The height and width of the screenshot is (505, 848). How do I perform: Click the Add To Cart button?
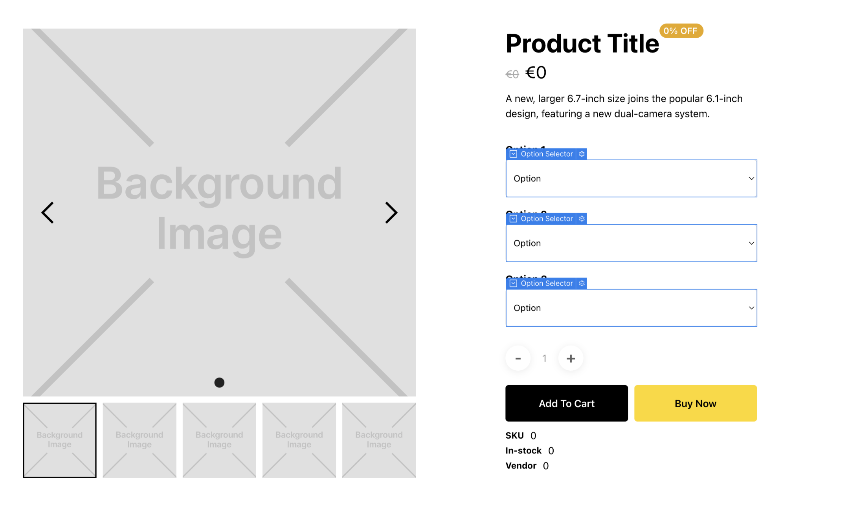click(566, 403)
